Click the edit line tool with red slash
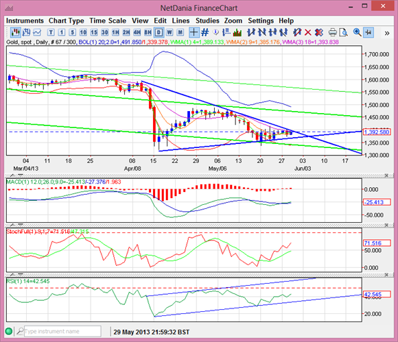Image resolution: width=398 pixels, height=342 pixels. (x=297, y=32)
